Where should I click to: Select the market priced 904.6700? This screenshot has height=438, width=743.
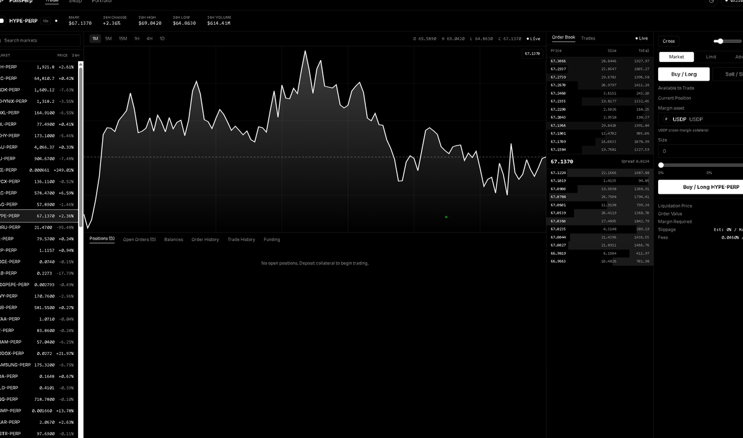pyautogui.click(x=38, y=159)
